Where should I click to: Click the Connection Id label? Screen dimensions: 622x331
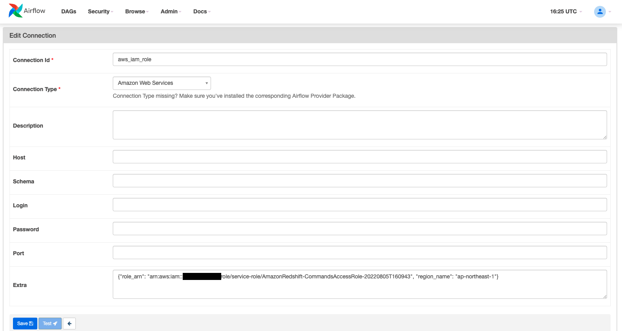pyautogui.click(x=31, y=60)
